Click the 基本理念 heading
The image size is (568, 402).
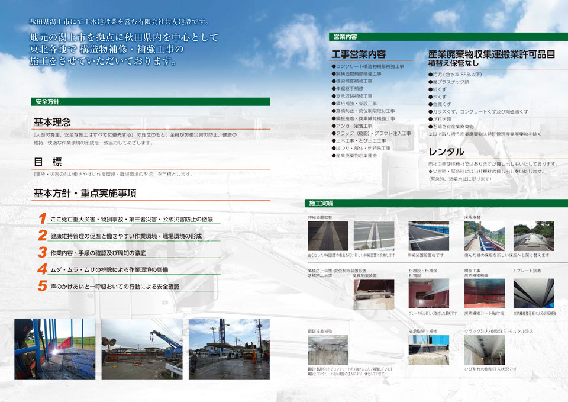click(53, 123)
